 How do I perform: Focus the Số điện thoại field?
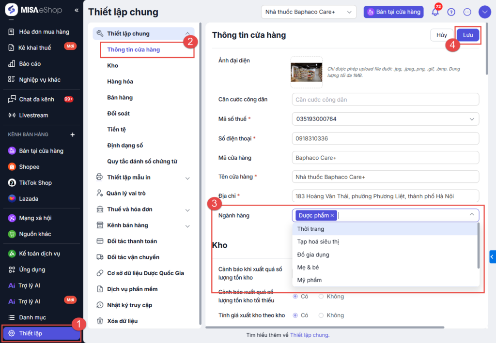(x=385, y=138)
